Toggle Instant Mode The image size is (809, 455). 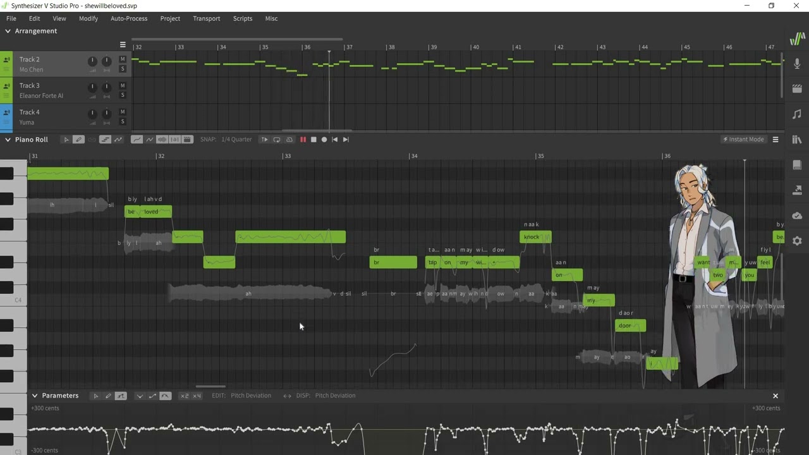(743, 140)
